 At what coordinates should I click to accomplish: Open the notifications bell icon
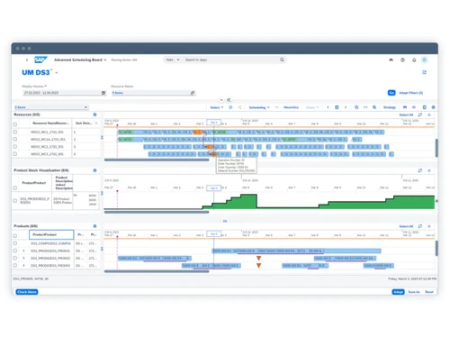[x=414, y=59]
